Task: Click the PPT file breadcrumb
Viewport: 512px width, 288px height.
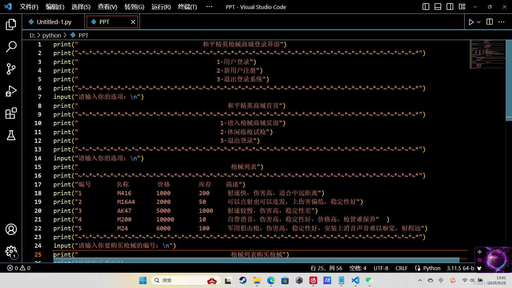Action: pos(83,35)
